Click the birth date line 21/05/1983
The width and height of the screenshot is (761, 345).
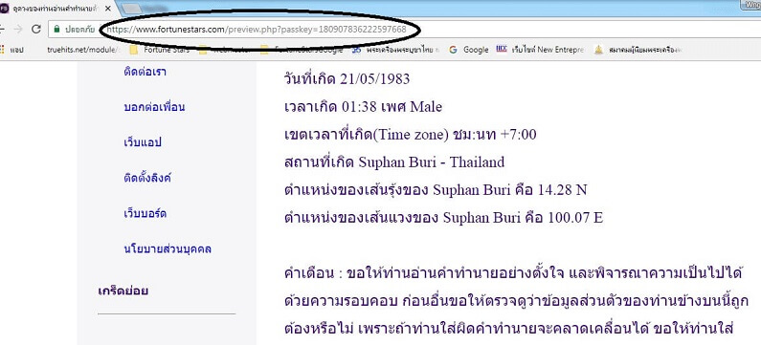[x=347, y=78]
